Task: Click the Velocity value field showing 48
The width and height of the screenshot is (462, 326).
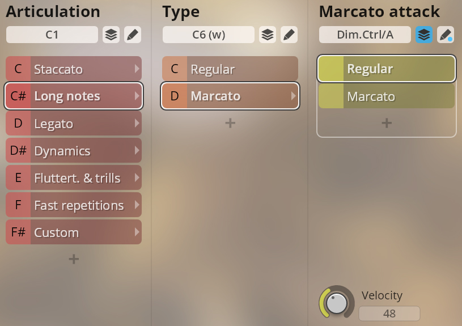Action: pyautogui.click(x=389, y=314)
